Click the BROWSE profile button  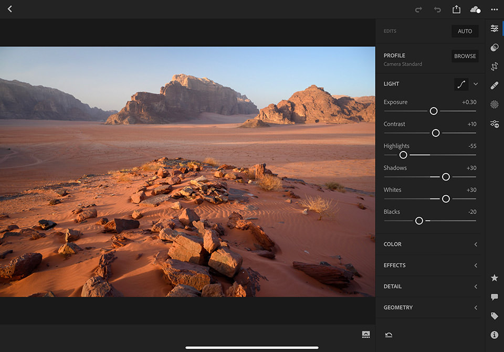pos(465,56)
